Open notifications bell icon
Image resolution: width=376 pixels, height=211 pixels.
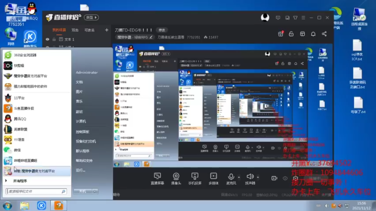tap(313, 34)
